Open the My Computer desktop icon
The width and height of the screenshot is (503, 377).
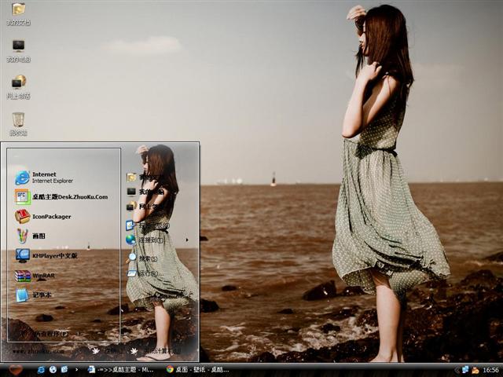click(18, 49)
